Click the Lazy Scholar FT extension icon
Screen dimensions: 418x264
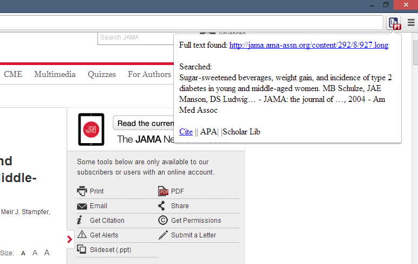pos(394,23)
